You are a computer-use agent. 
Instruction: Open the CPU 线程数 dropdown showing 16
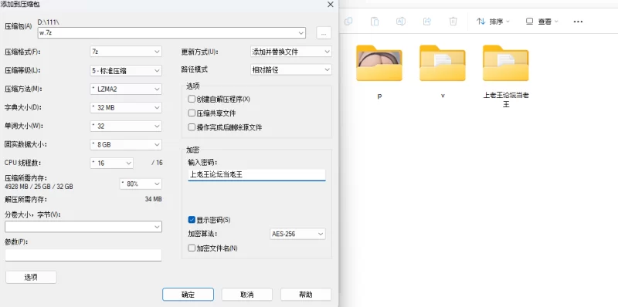pos(111,163)
